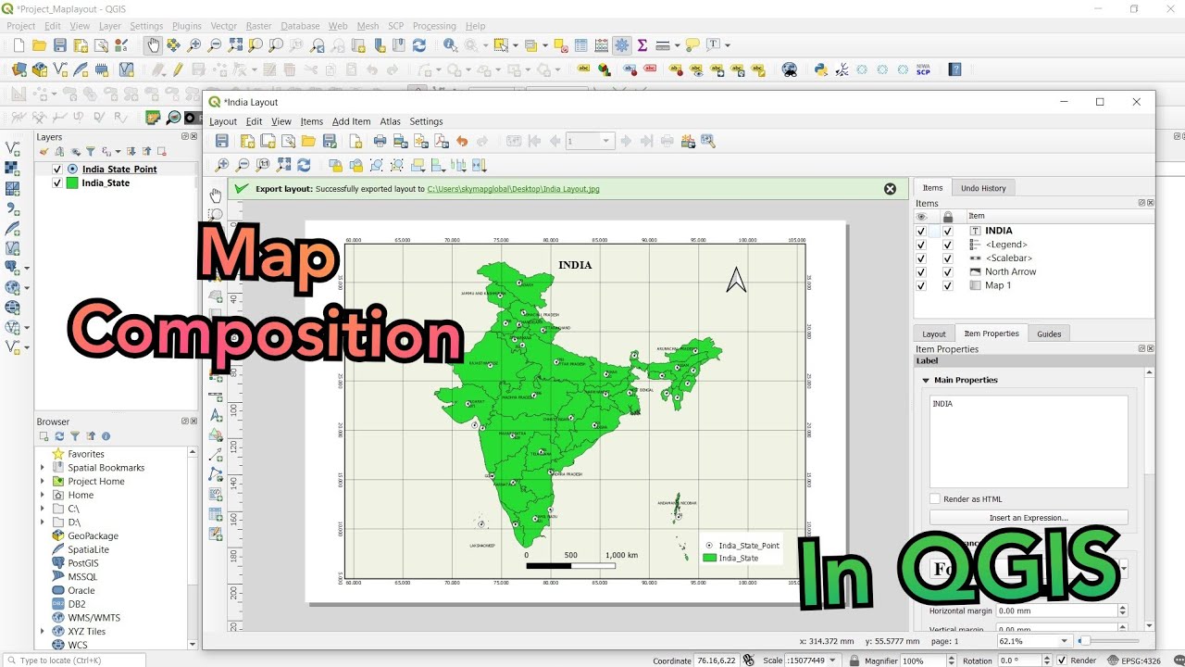The height and width of the screenshot is (667, 1185).
Task: Toggle the lock checkbox for Map 1
Action: 948,285
